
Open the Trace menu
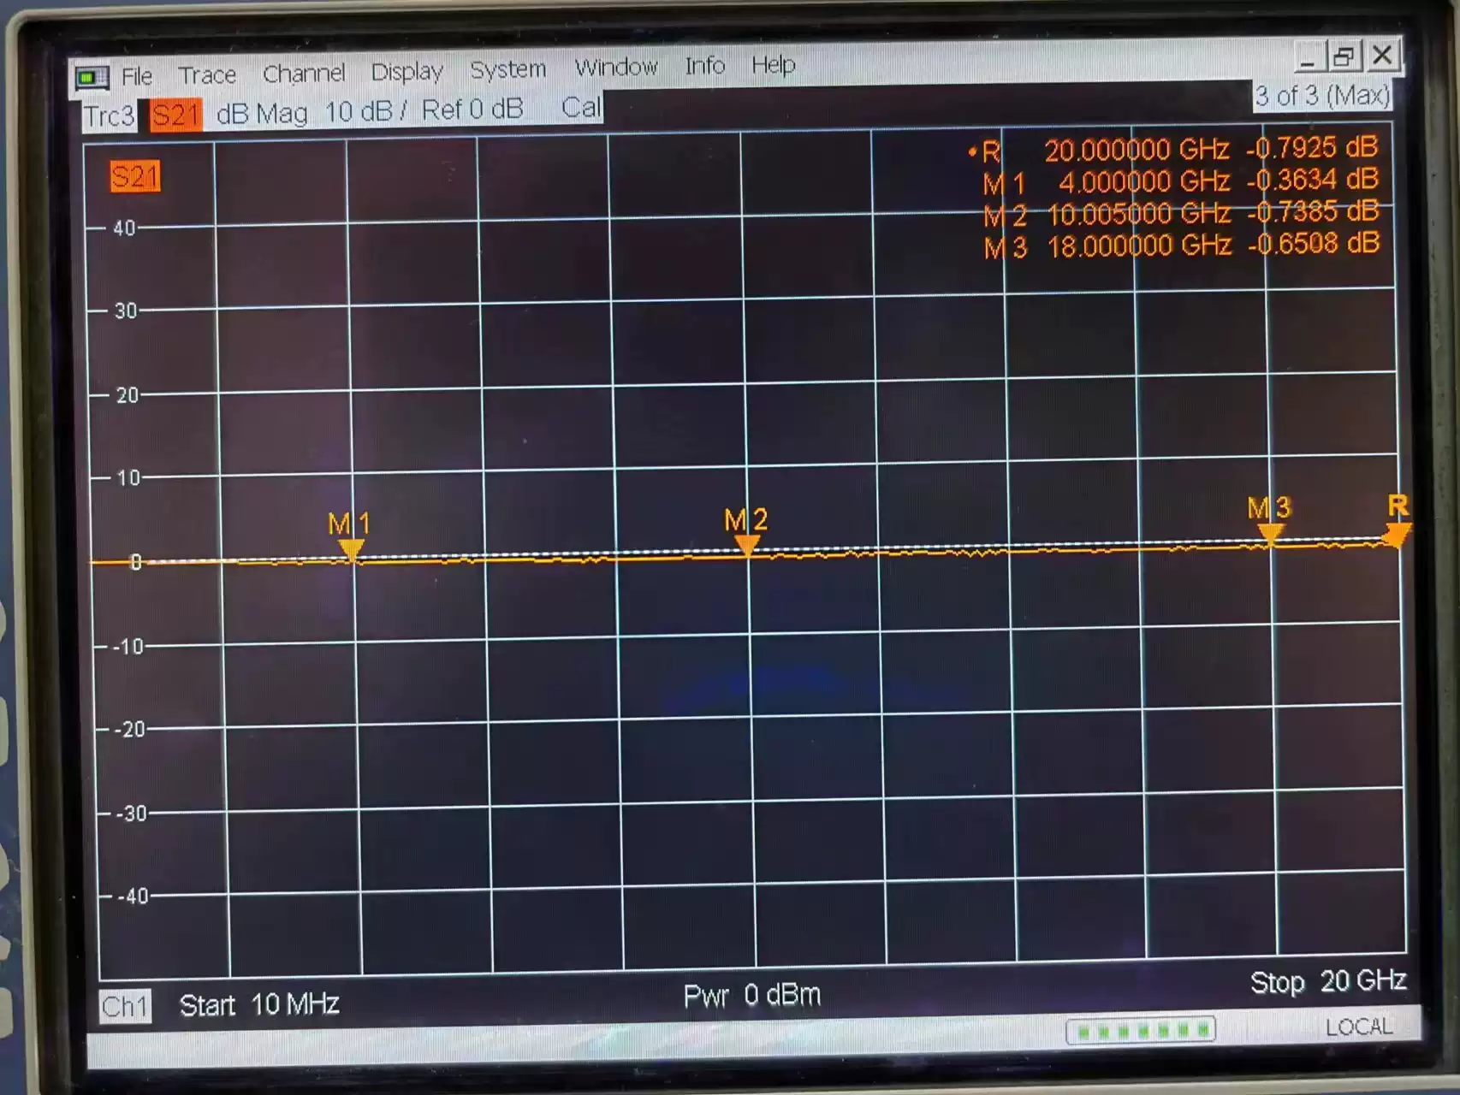207,75
